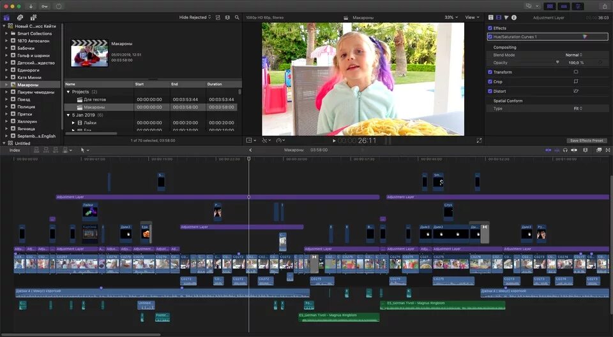Show the Libraries sidebar clapper icon
Screen dimensions: 613x337
click(x=6, y=18)
